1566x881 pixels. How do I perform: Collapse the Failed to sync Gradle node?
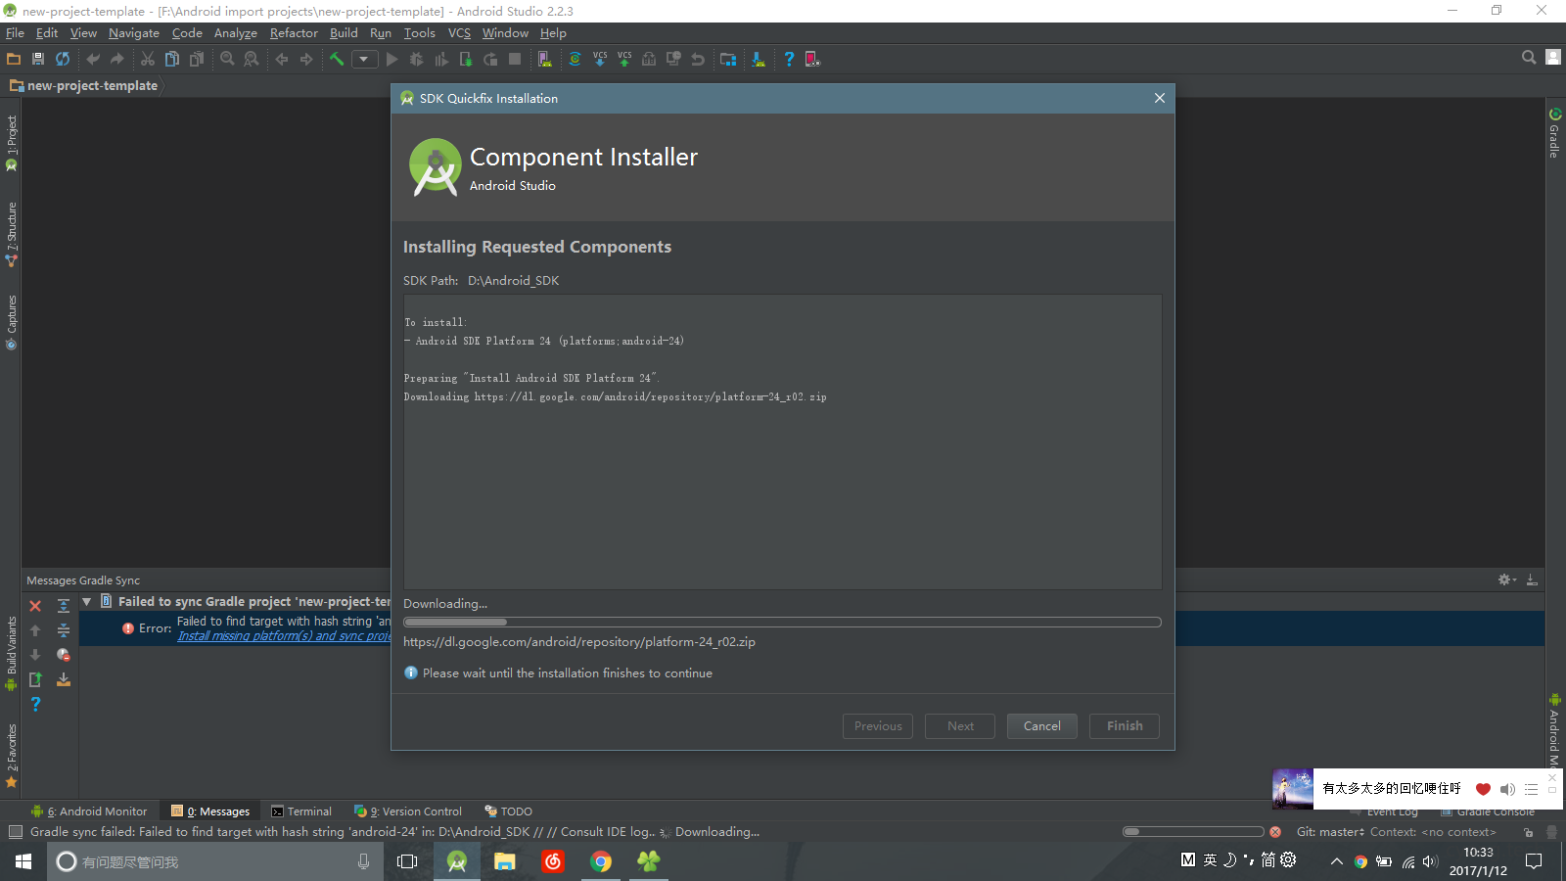tap(87, 602)
